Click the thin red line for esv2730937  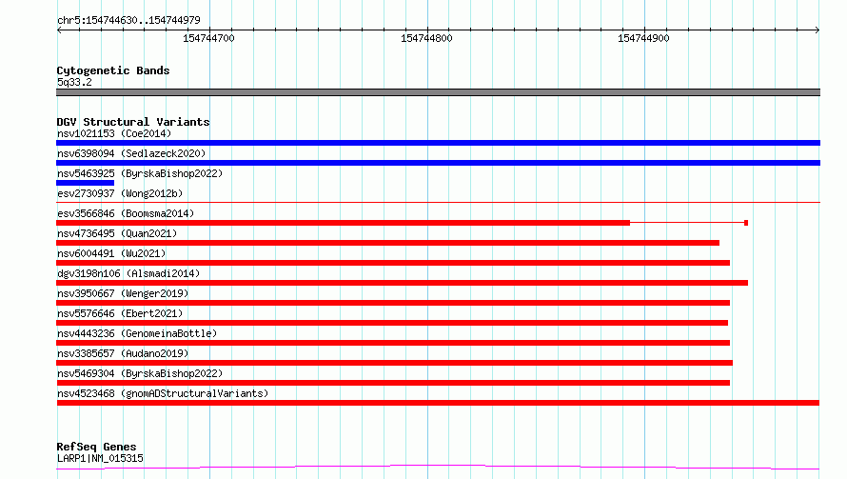tap(438, 203)
